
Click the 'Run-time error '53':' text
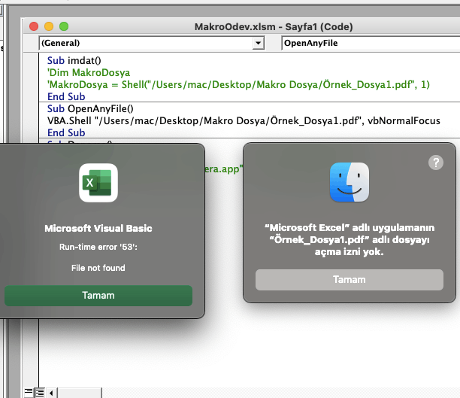click(98, 247)
